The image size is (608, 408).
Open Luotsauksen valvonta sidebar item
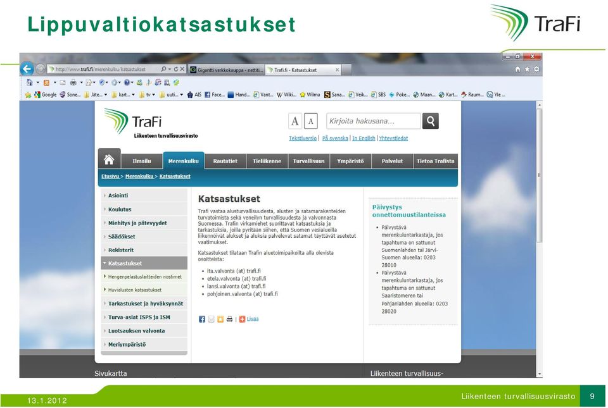(144, 331)
